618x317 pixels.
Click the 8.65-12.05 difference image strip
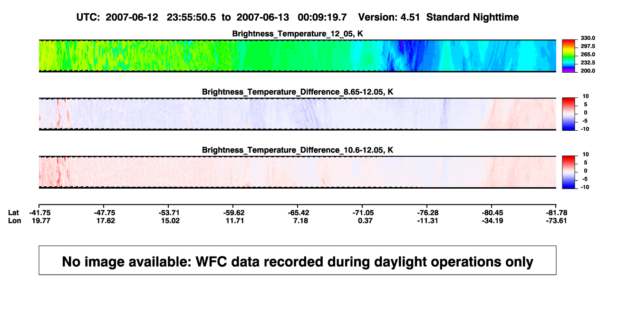pos(298,114)
